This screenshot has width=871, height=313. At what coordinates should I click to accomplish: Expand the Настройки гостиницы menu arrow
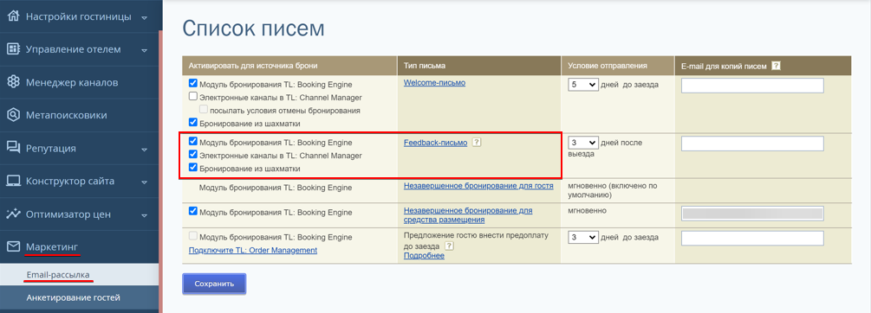pos(145,17)
